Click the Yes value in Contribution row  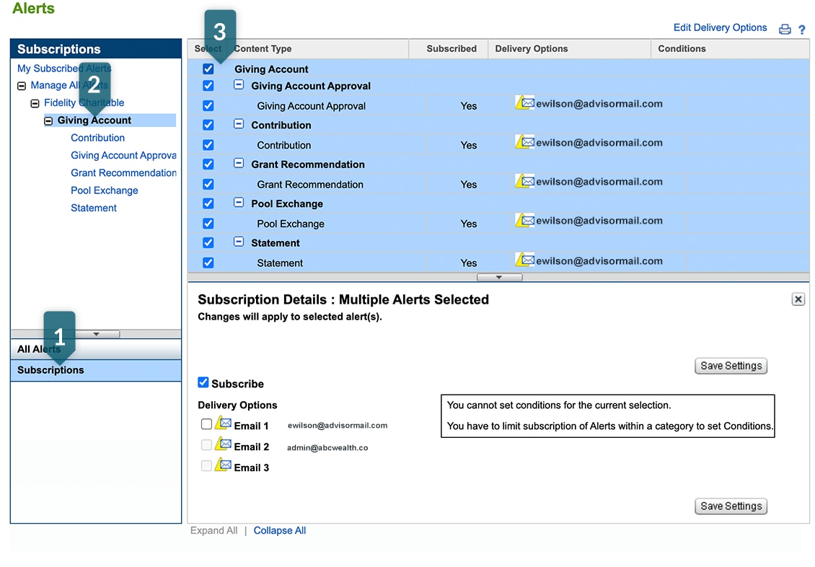click(468, 146)
